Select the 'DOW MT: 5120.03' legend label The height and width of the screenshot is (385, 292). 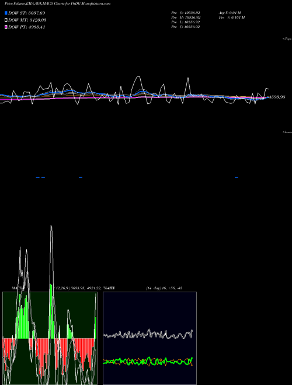coord(27,20)
